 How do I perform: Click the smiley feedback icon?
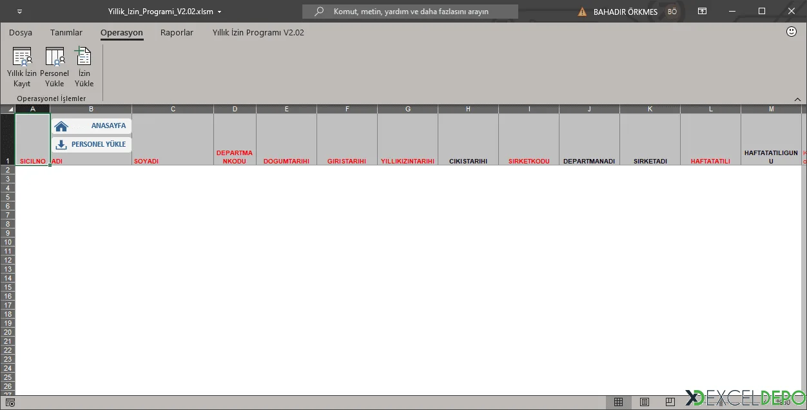(792, 32)
